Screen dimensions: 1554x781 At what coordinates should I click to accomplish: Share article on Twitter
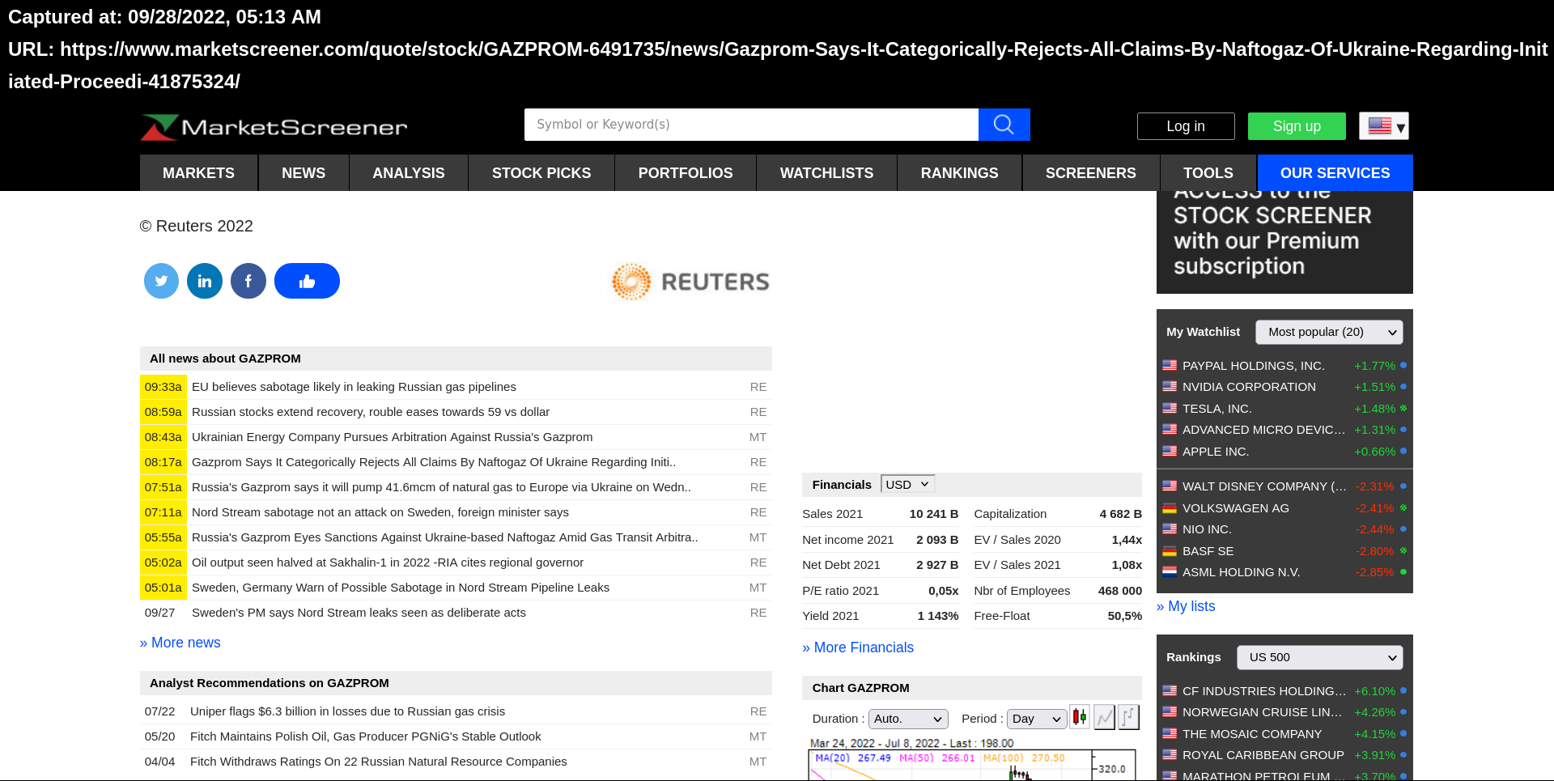click(x=161, y=281)
